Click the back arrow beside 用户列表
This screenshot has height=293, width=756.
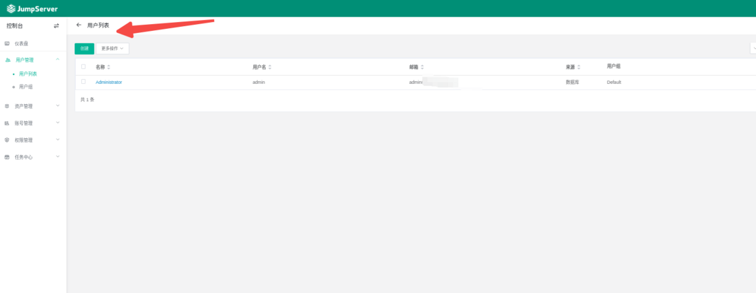(79, 25)
